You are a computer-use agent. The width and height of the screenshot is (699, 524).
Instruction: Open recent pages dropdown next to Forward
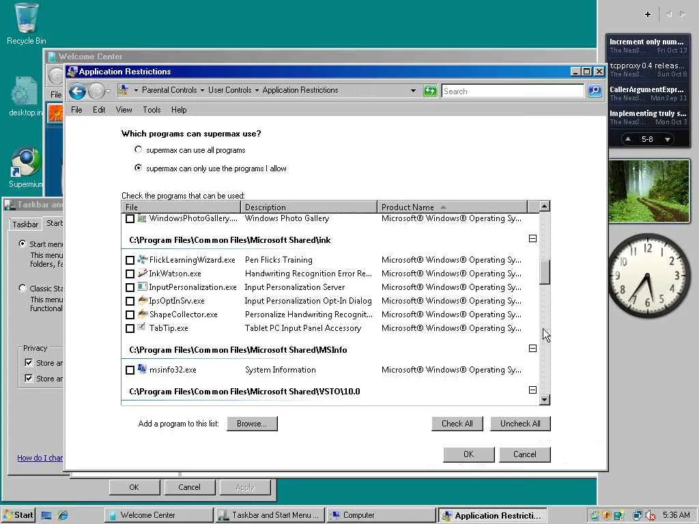tap(108, 91)
